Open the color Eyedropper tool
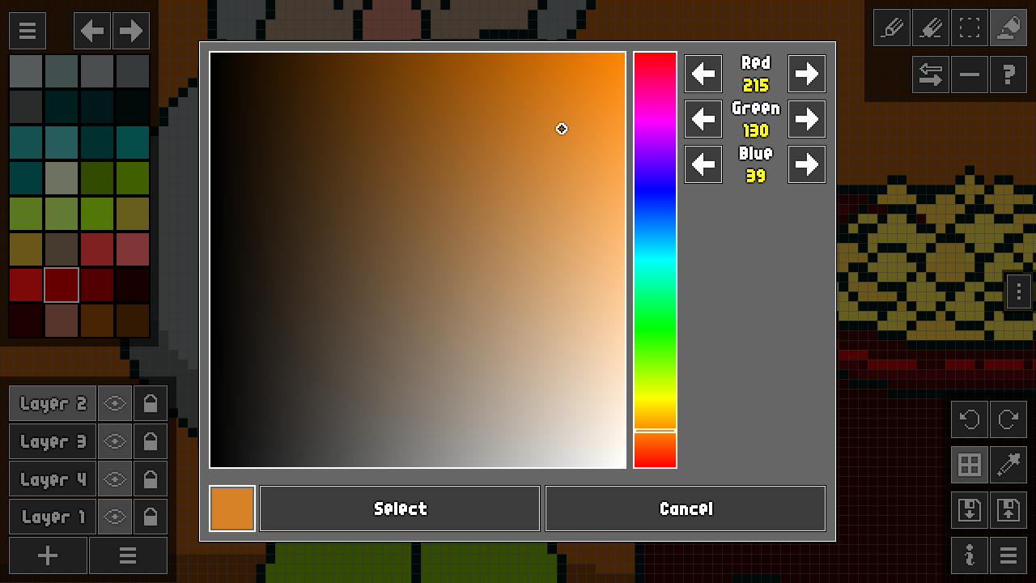Viewport: 1036px width, 583px height. pyautogui.click(x=1008, y=465)
